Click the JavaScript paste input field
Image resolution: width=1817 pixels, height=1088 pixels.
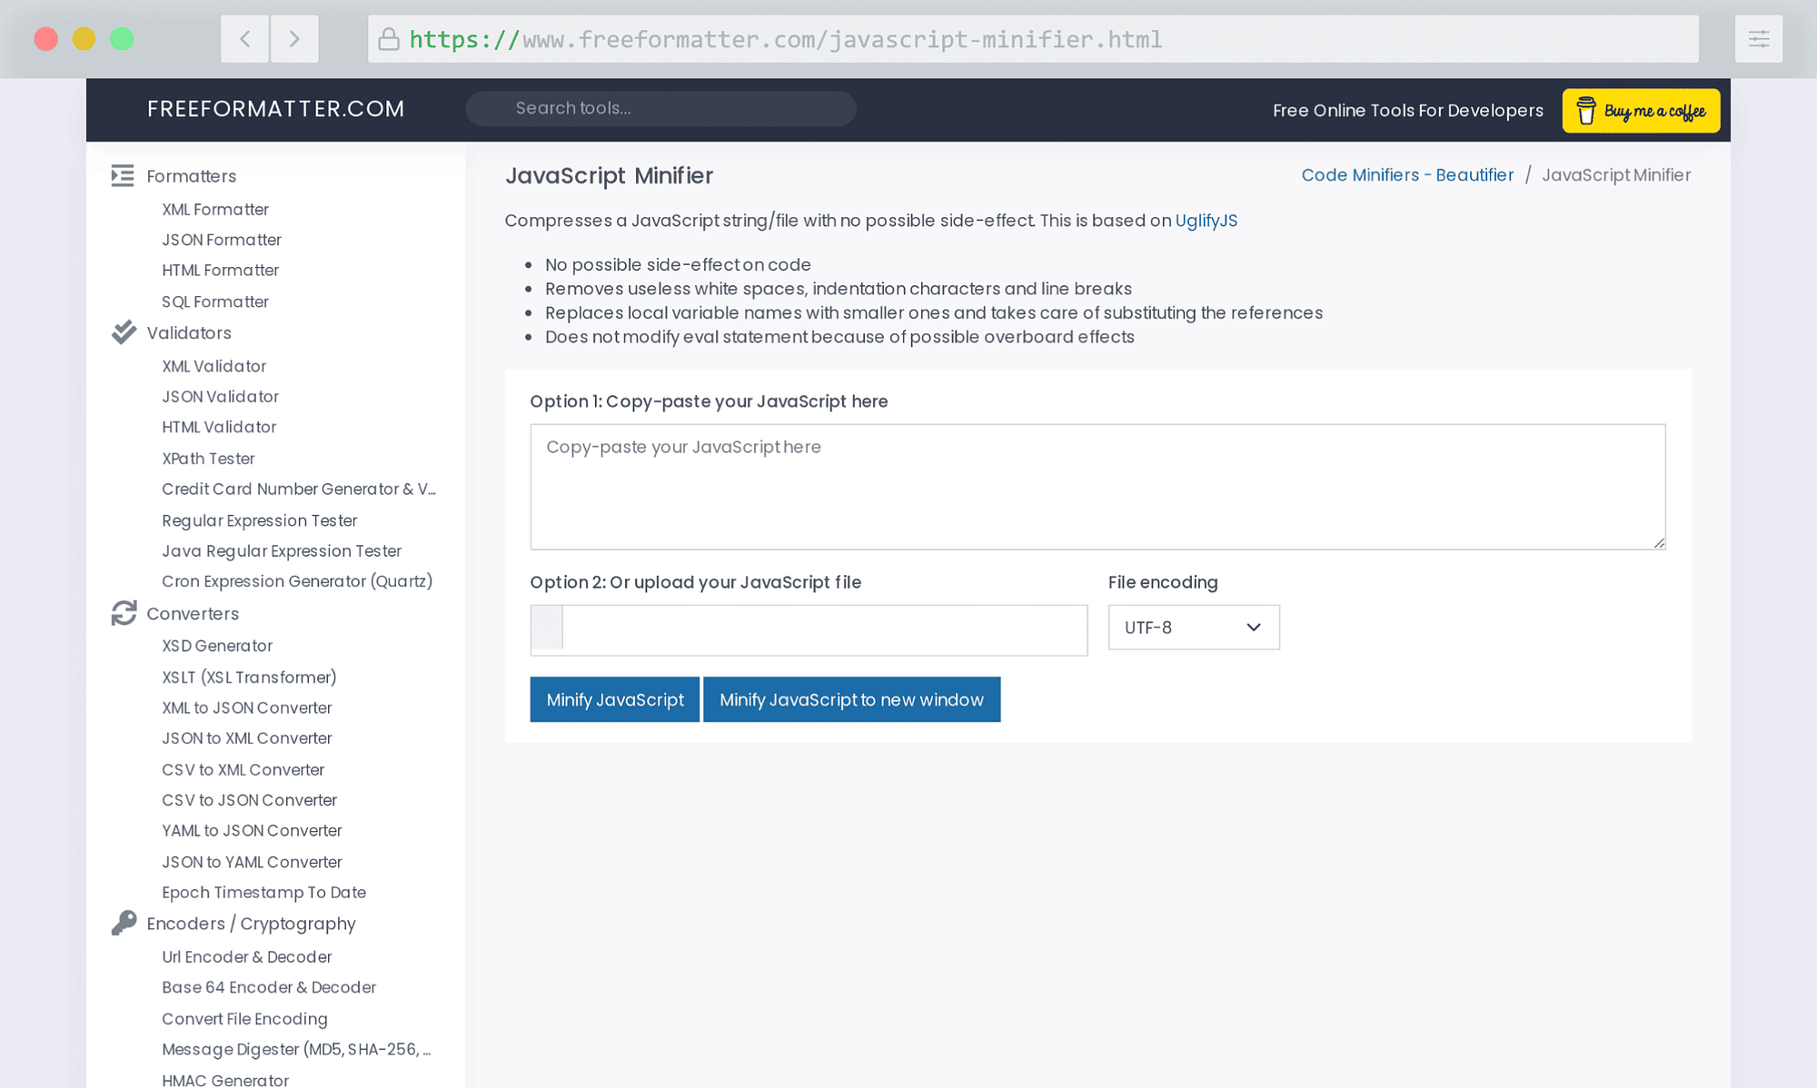(x=1098, y=486)
